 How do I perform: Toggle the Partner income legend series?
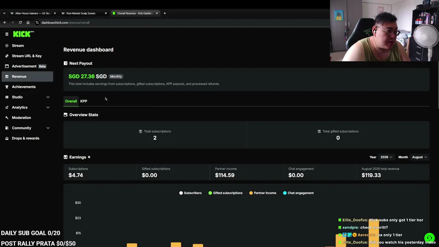click(263, 193)
